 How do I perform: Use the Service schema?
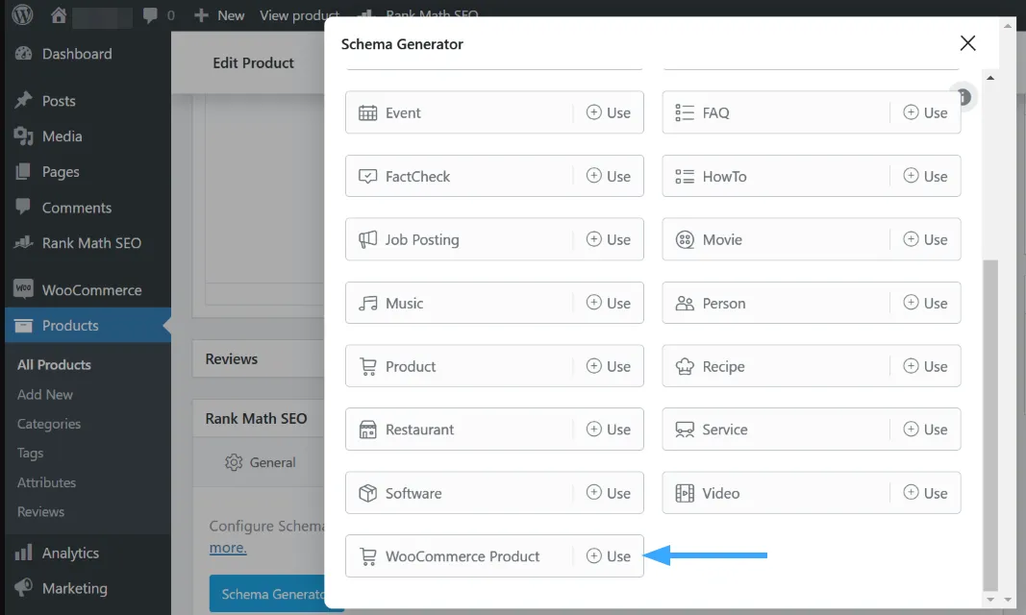tap(925, 430)
